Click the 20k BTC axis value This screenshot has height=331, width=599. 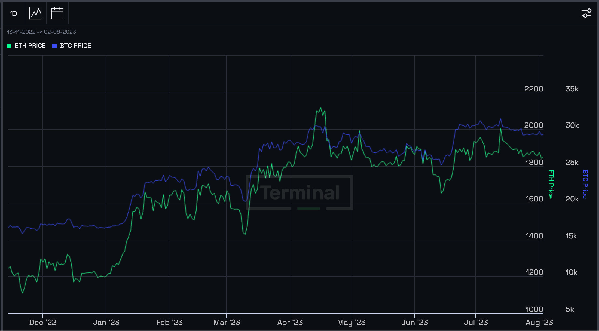572,199
